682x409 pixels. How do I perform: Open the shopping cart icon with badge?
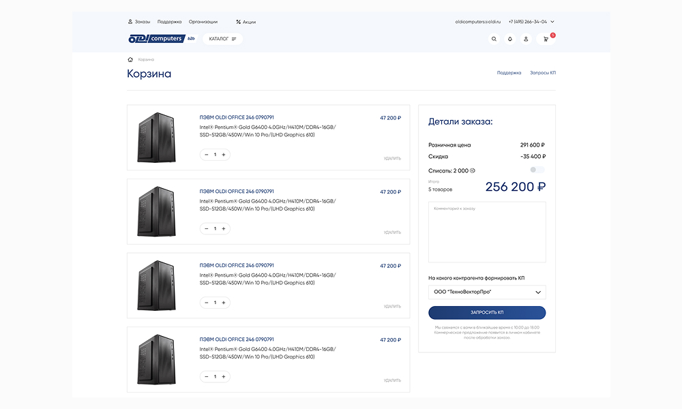[546, 39]
